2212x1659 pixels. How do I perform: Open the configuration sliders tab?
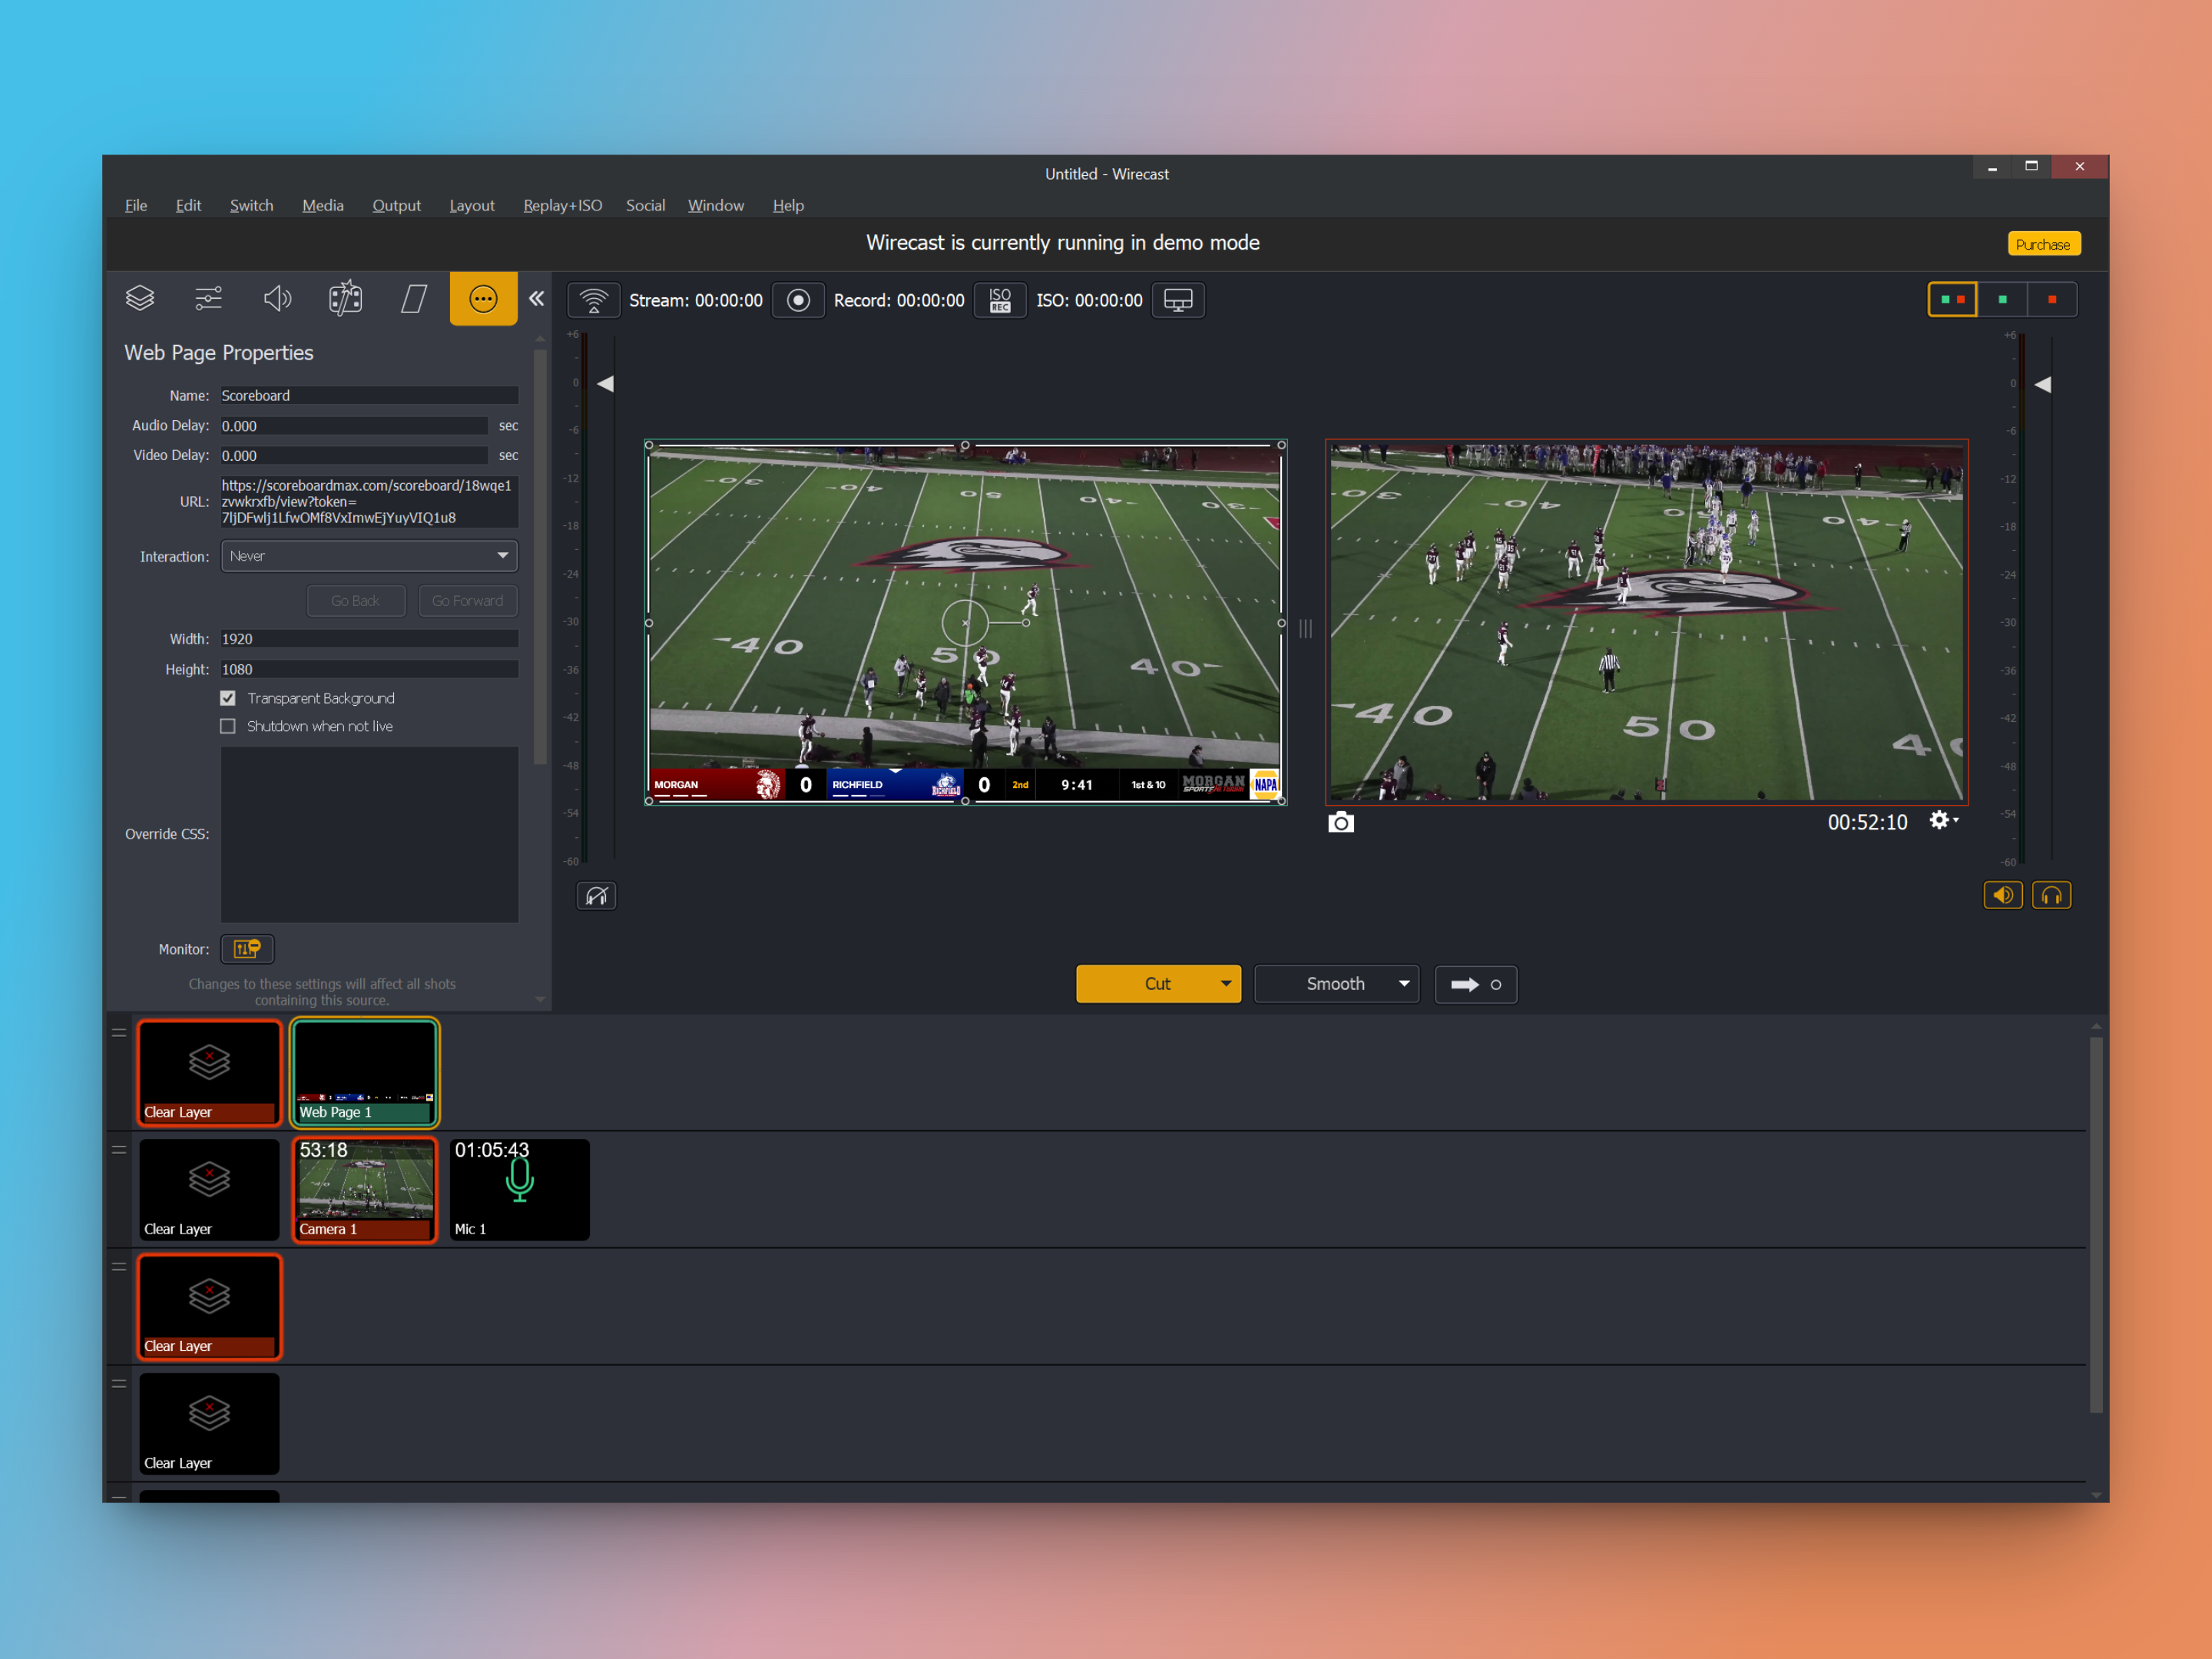[x=208, y=298]
